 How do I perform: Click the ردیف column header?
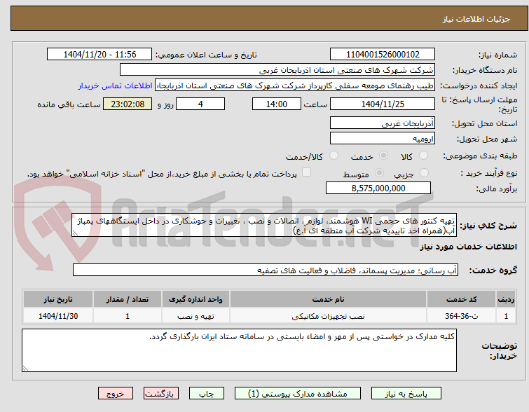tap(506, 299)
